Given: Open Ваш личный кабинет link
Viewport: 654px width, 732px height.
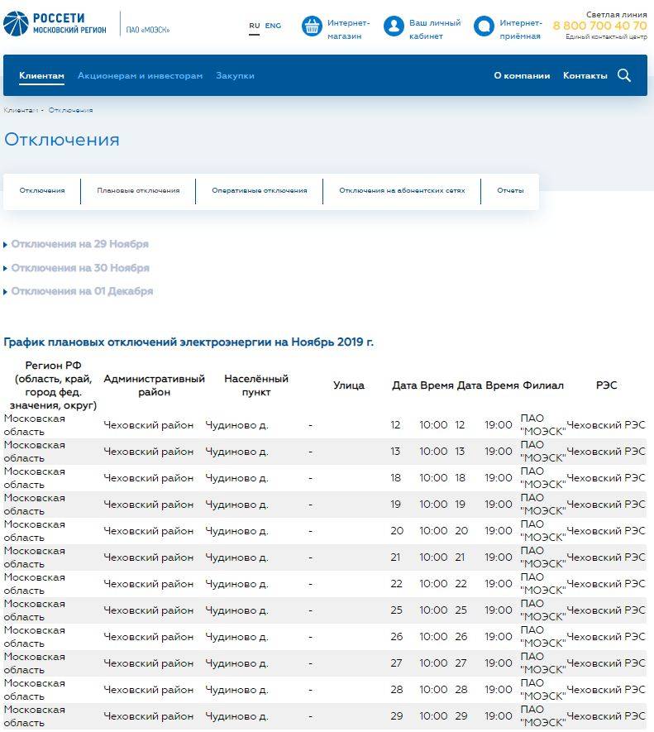Looking at the screenshot, I should 435,30.
